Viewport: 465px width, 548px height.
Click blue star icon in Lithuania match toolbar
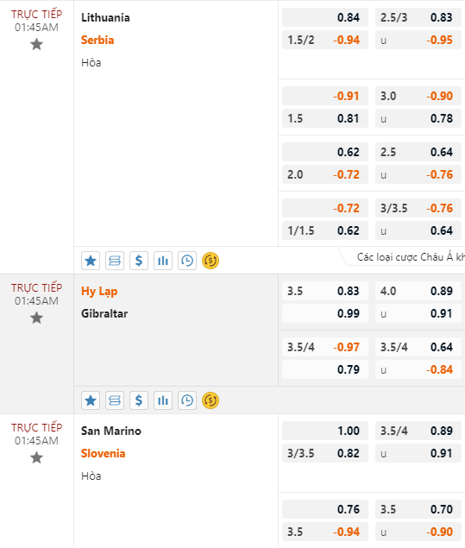(x=91, y=261)
